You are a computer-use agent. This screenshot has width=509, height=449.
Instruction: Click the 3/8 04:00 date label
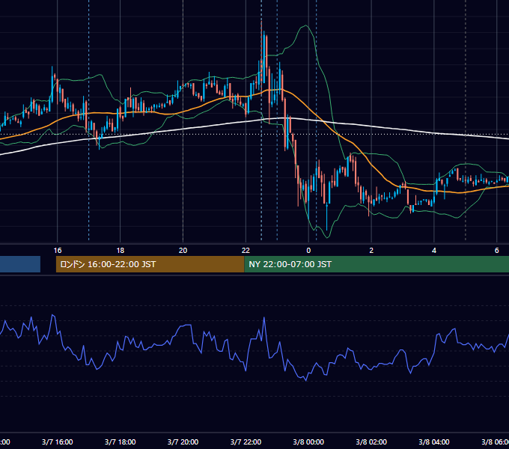click(434, 442)
